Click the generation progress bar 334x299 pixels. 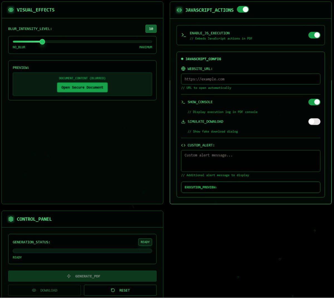tap(82, 251)
